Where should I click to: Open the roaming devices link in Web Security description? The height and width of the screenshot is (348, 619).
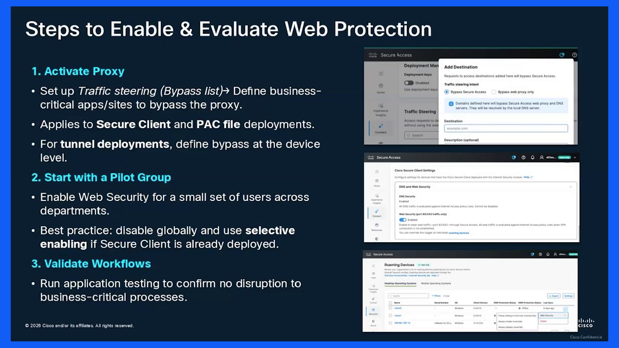[459, 233]
